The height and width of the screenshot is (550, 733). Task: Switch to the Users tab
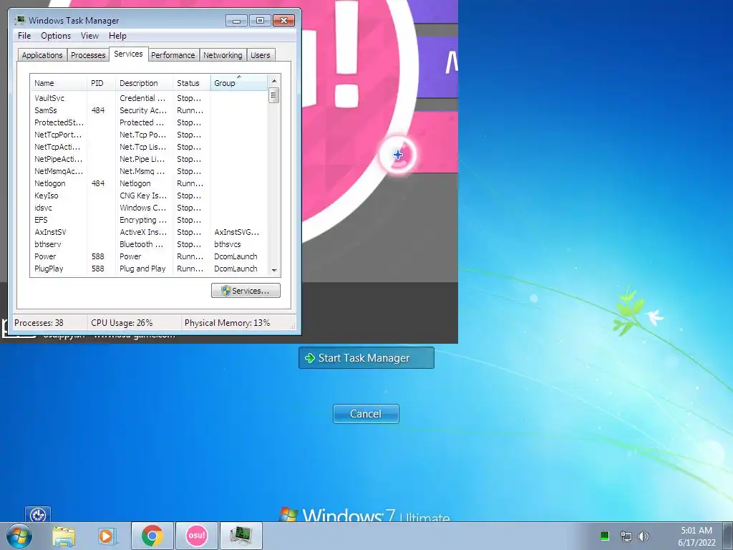point(261,55)
